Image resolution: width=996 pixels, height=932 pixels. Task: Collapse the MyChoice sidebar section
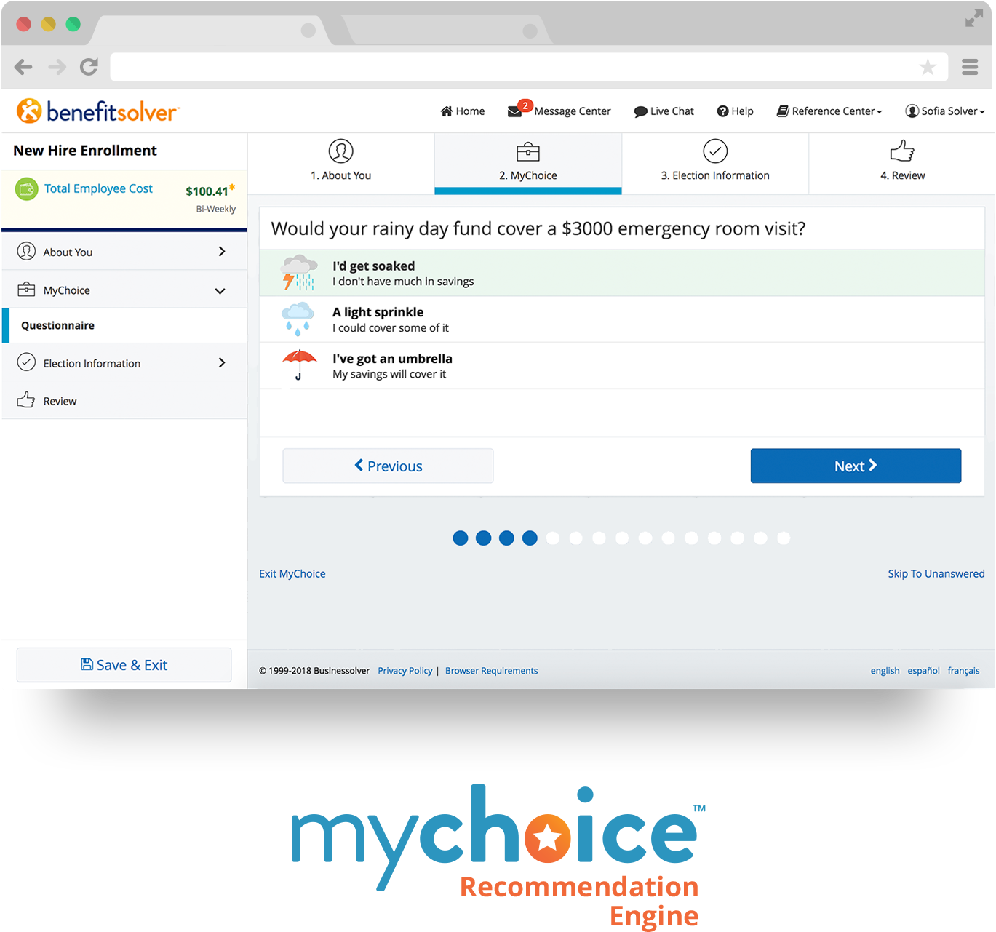[220, 291]
